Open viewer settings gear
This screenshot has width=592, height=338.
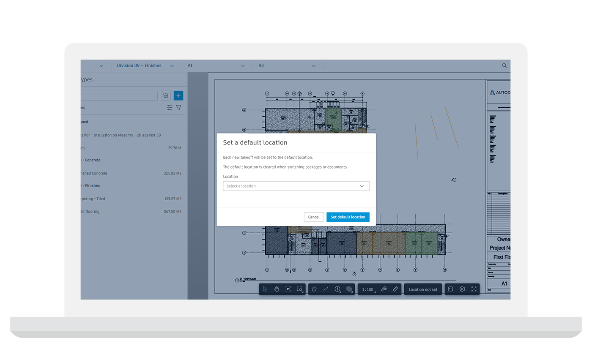(x=462, y=289)
